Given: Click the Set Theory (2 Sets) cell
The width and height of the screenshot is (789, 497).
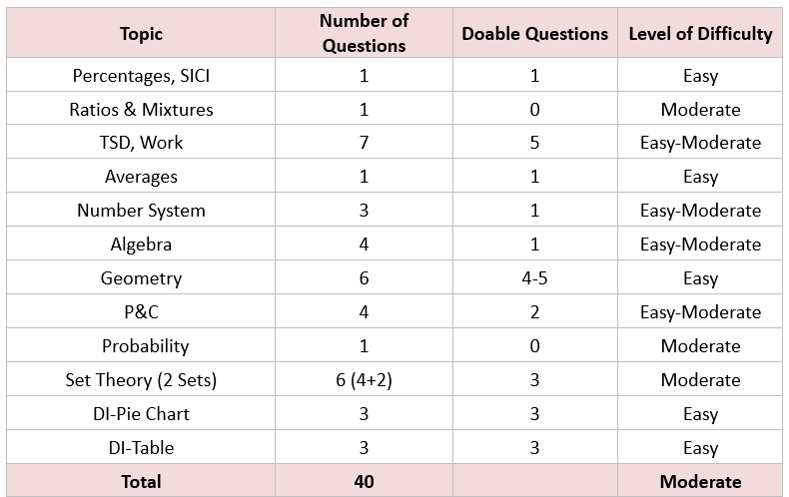Looking at the screenshot, I should 141,379.
